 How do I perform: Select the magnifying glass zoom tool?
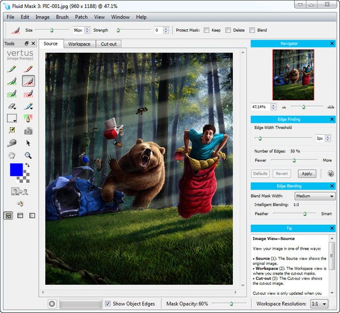[x=28, y=155]
